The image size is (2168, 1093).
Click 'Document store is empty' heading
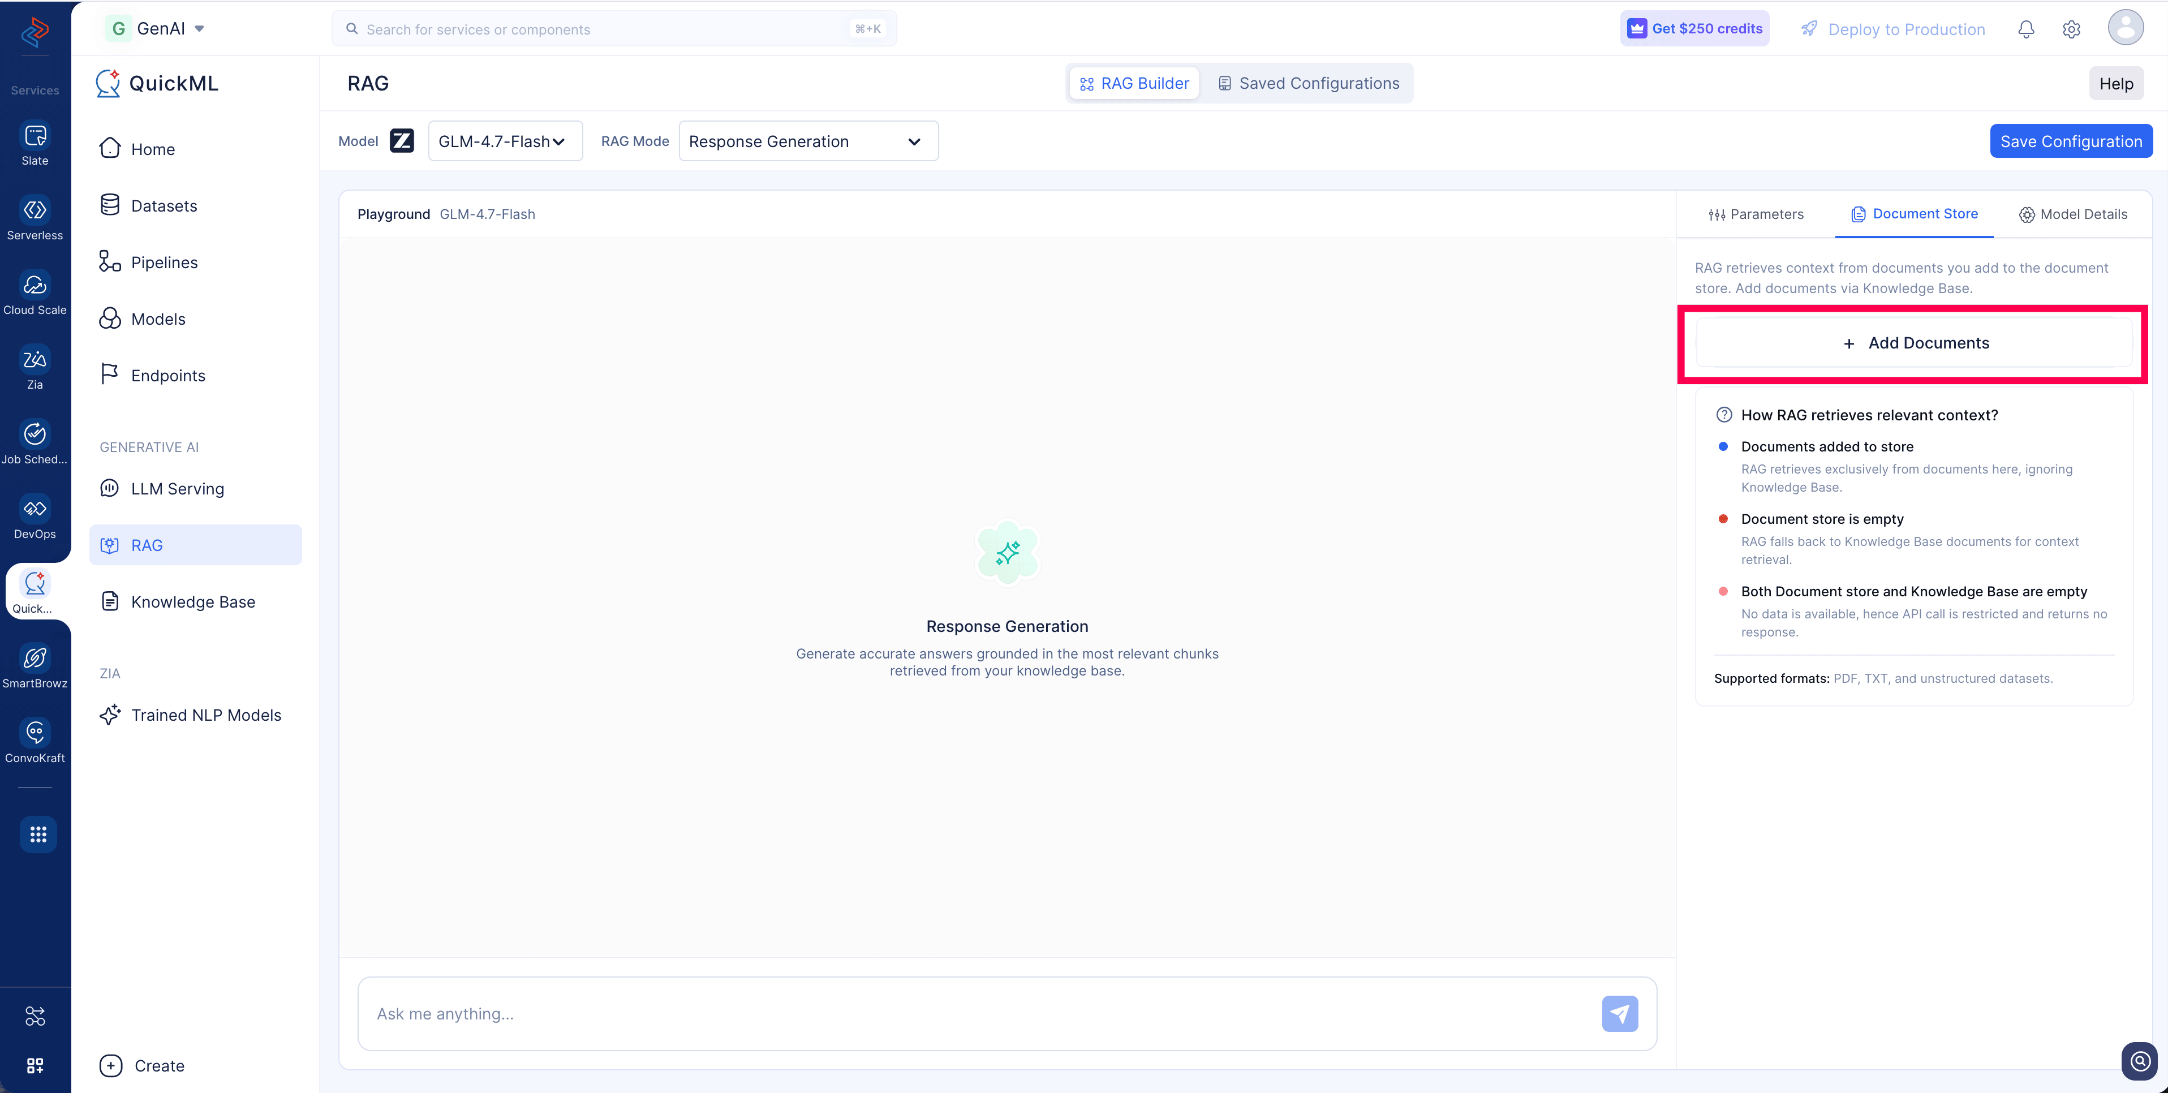click(x=1822, y=519)
